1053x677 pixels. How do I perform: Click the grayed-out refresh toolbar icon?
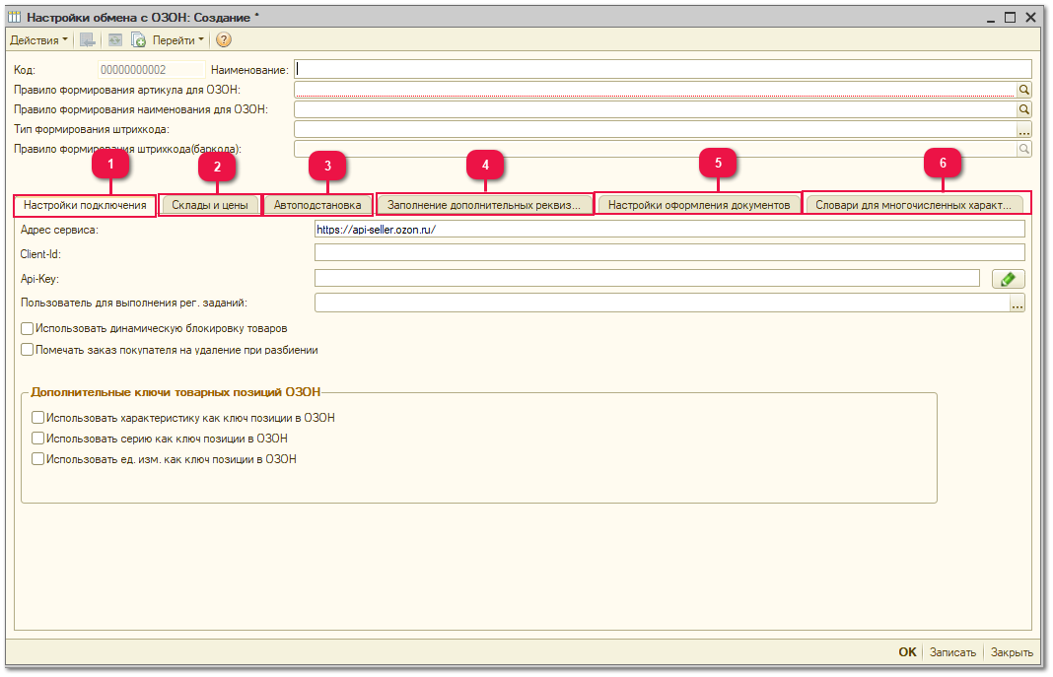point(114,40)
